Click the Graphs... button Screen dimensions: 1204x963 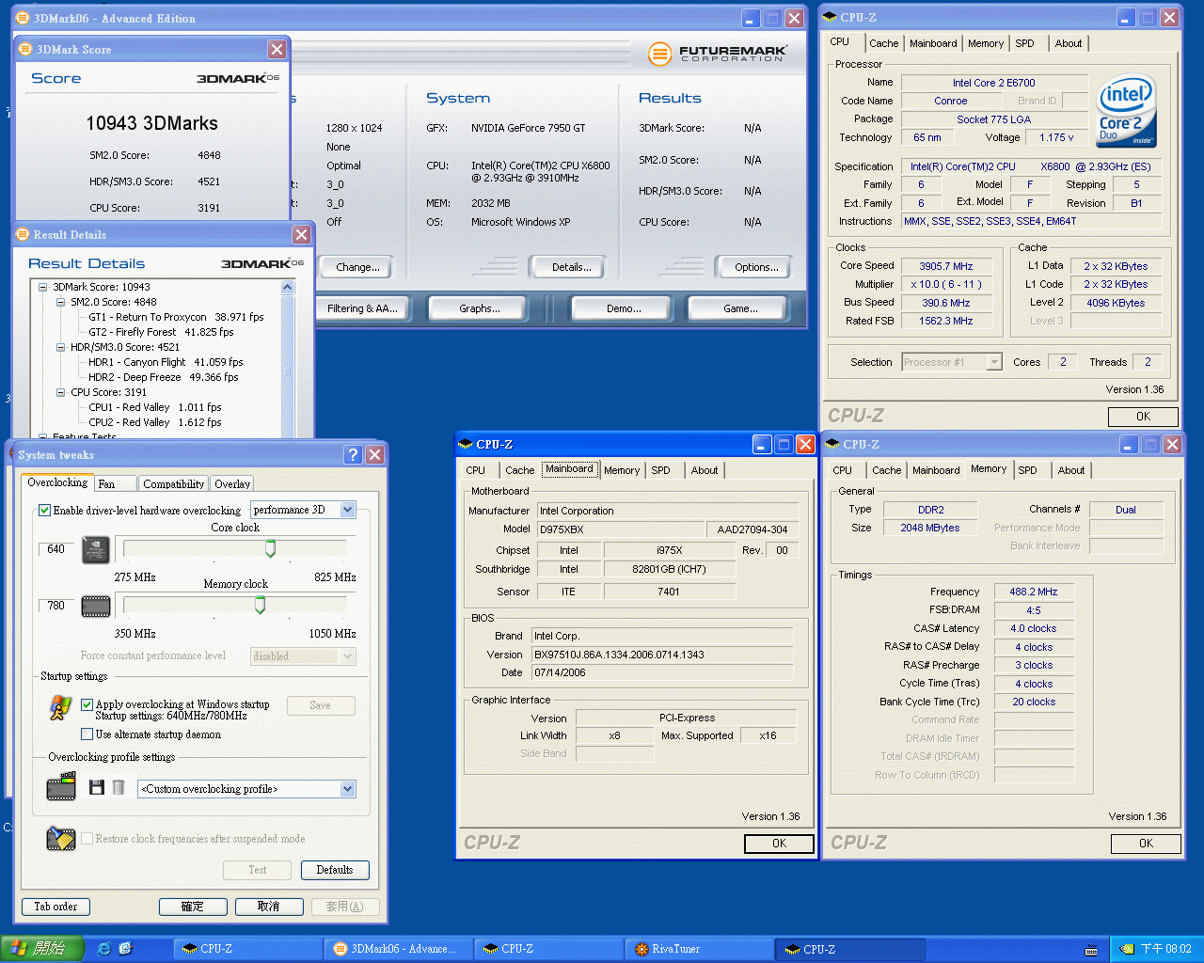tap(479, 308)
